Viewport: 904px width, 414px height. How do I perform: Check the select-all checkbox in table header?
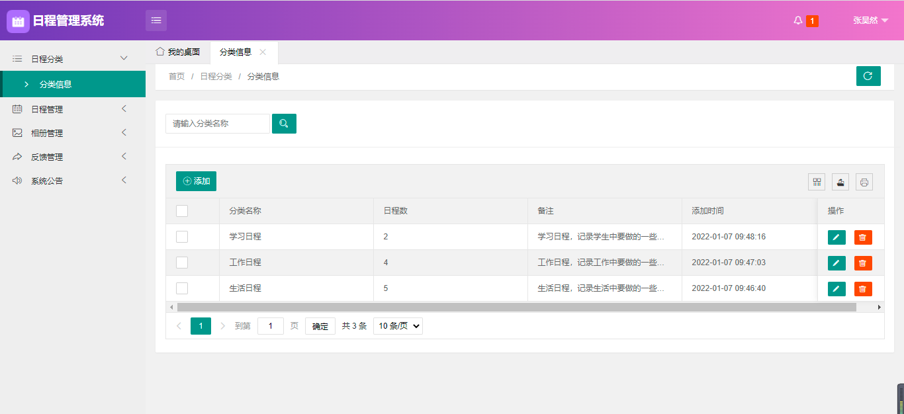182,211
